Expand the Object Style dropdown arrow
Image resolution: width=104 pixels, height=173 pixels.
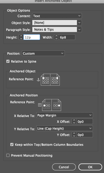click(79, 23)
